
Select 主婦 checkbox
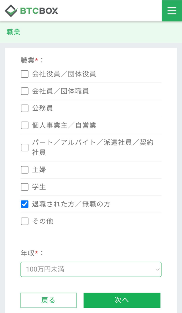pos(24,170)
